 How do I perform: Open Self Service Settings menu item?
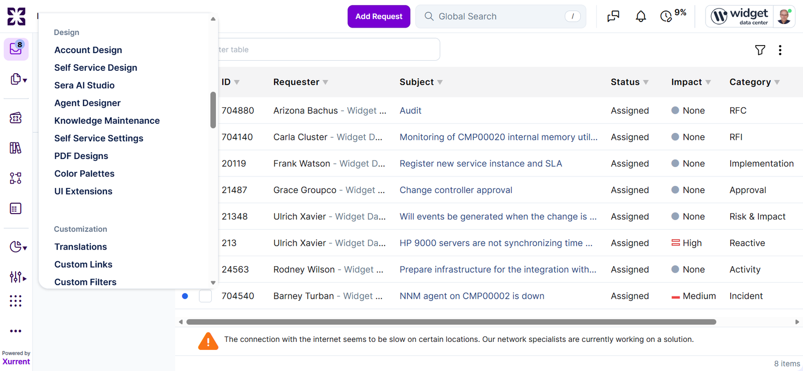[99, 138]
